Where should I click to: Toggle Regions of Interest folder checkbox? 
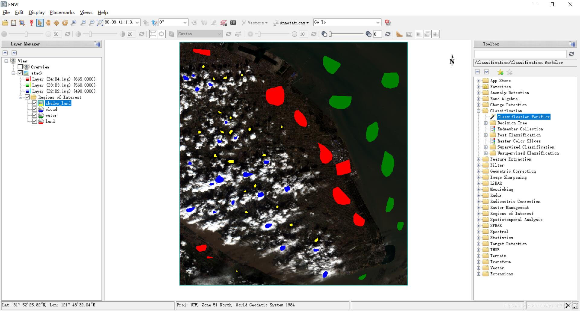27,97
